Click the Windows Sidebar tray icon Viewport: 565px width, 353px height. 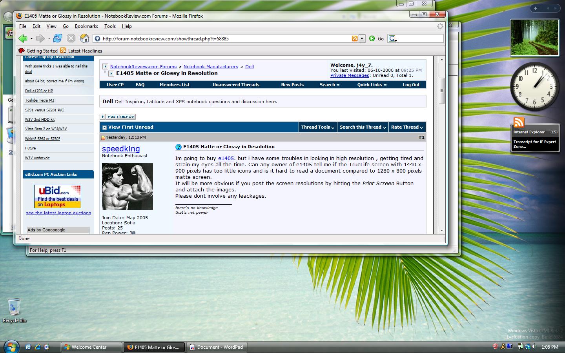click(x=510, y=347)
